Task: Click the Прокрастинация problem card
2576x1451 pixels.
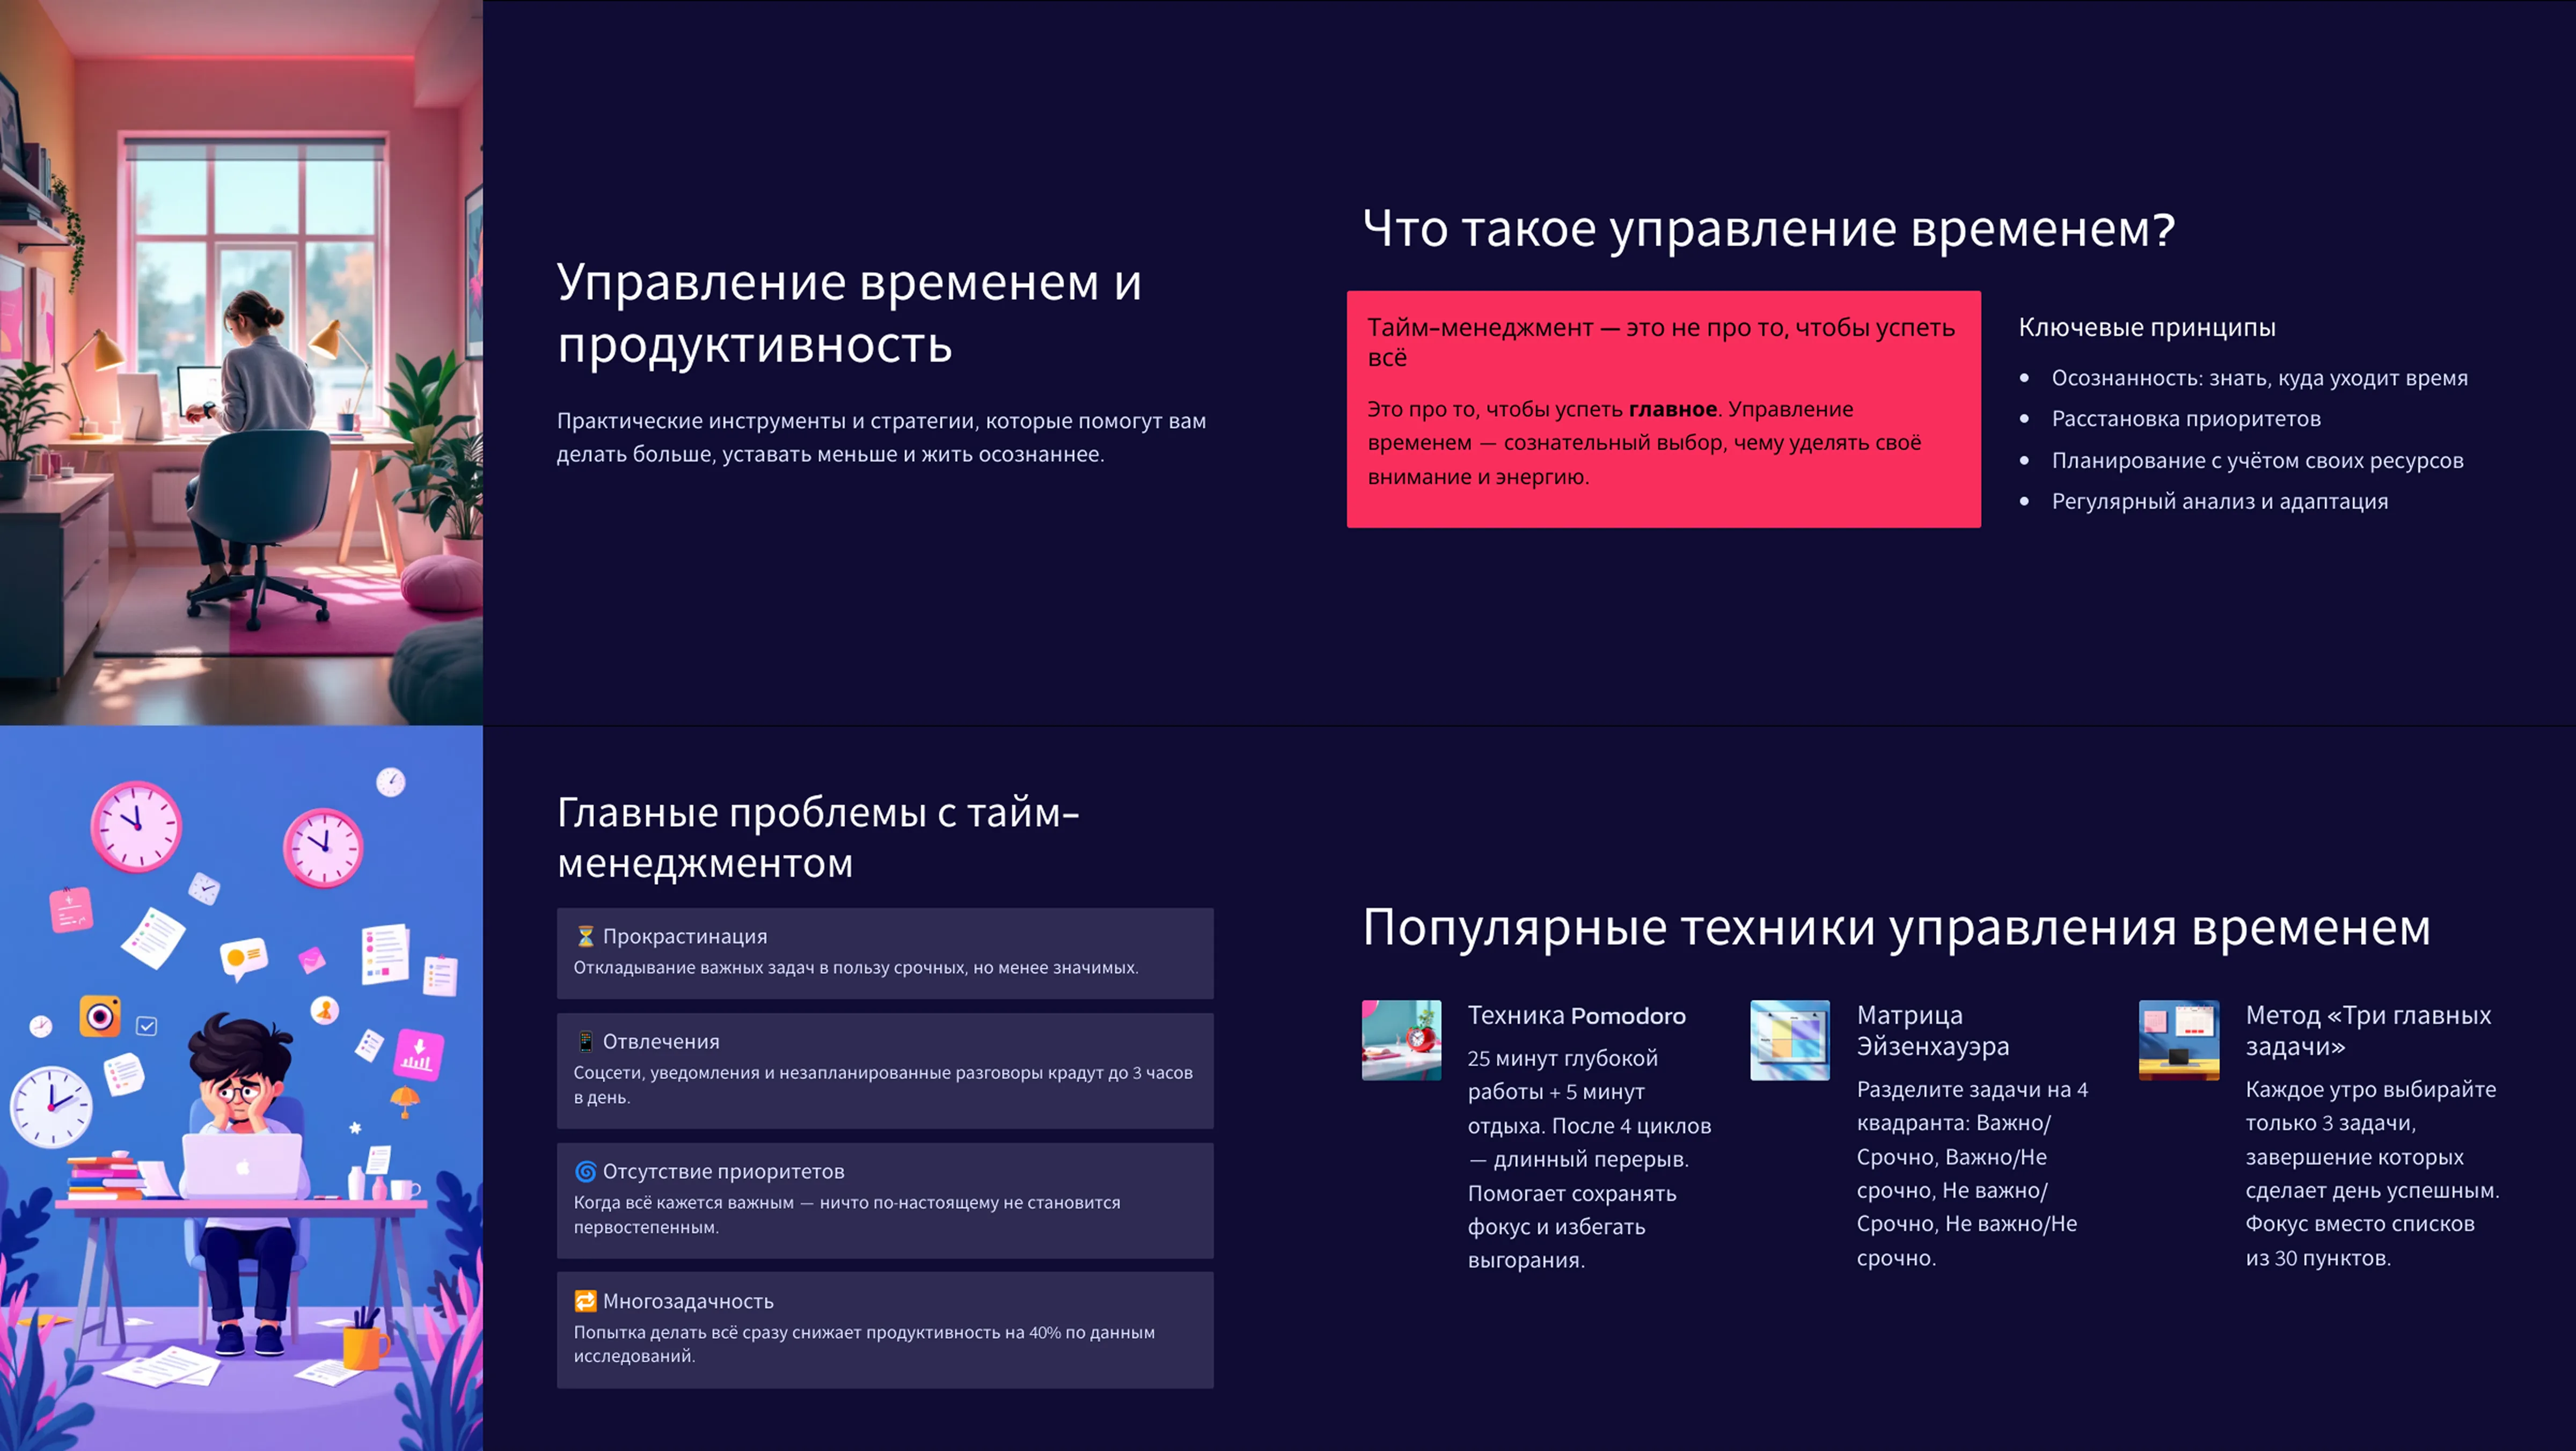Action: 884,953
